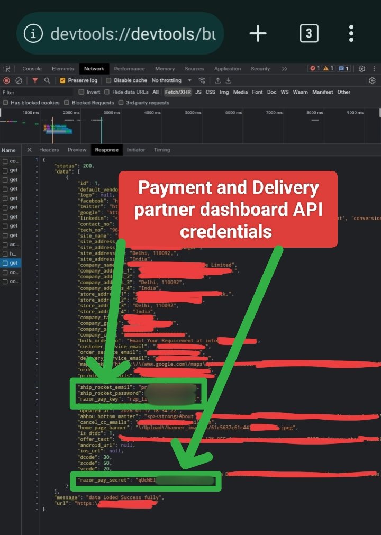This screenshot has width=381, height=535.
Task: Open the Sources tab
Action: coord(194,69)
